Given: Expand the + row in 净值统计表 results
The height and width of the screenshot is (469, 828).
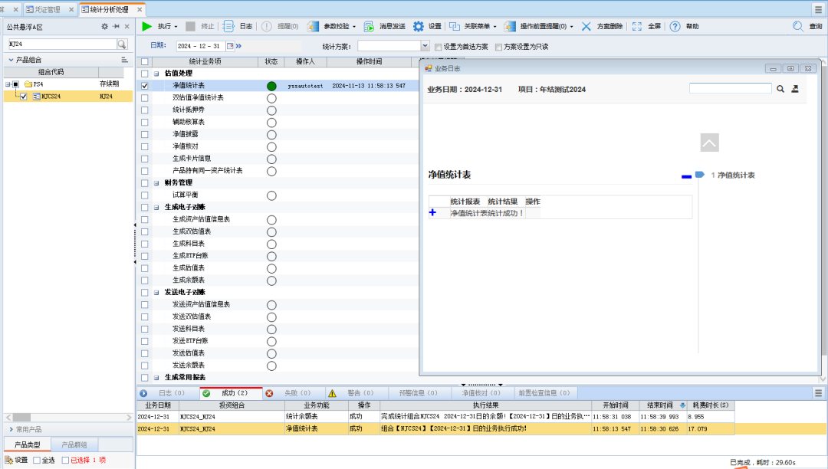Looking at the screenshot, I should (432, 213).
